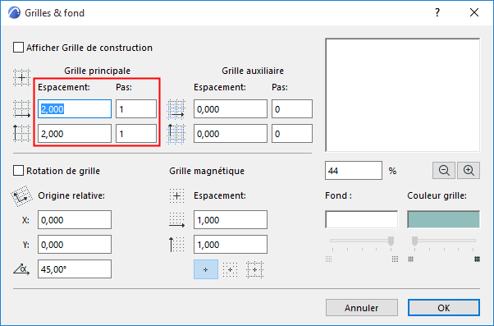This screenshot has width=494, height=326.
Task: Click the rotation angle alpha icon
Action: [x=21, y=269]
